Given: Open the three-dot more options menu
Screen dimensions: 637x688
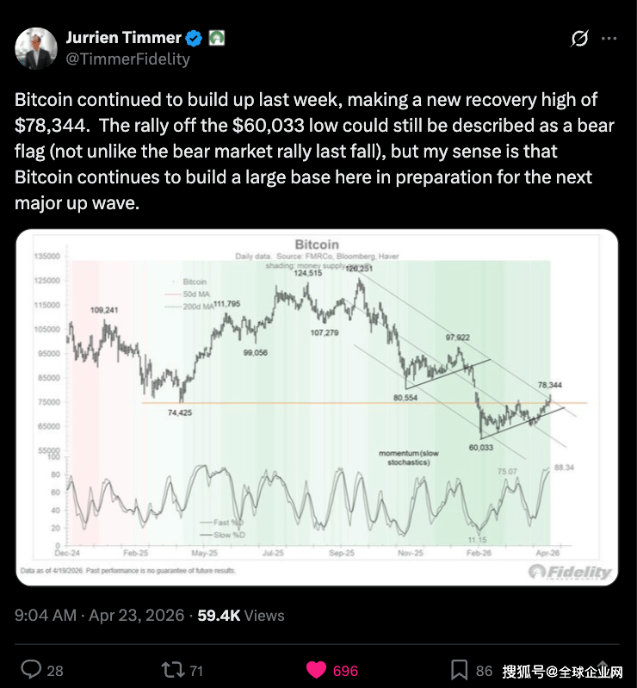Looking at the screenshot, I should [609, 39].
